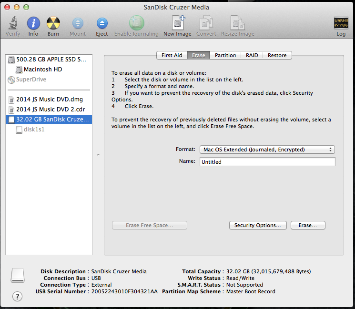Select 2014 JS Music DVD 2.cdr image

coord(49,109)
